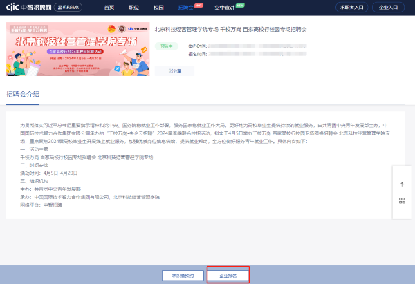This screenshot has height=284, width=415.
Task: Open the 校园 menu item
Action: point(158,7)
